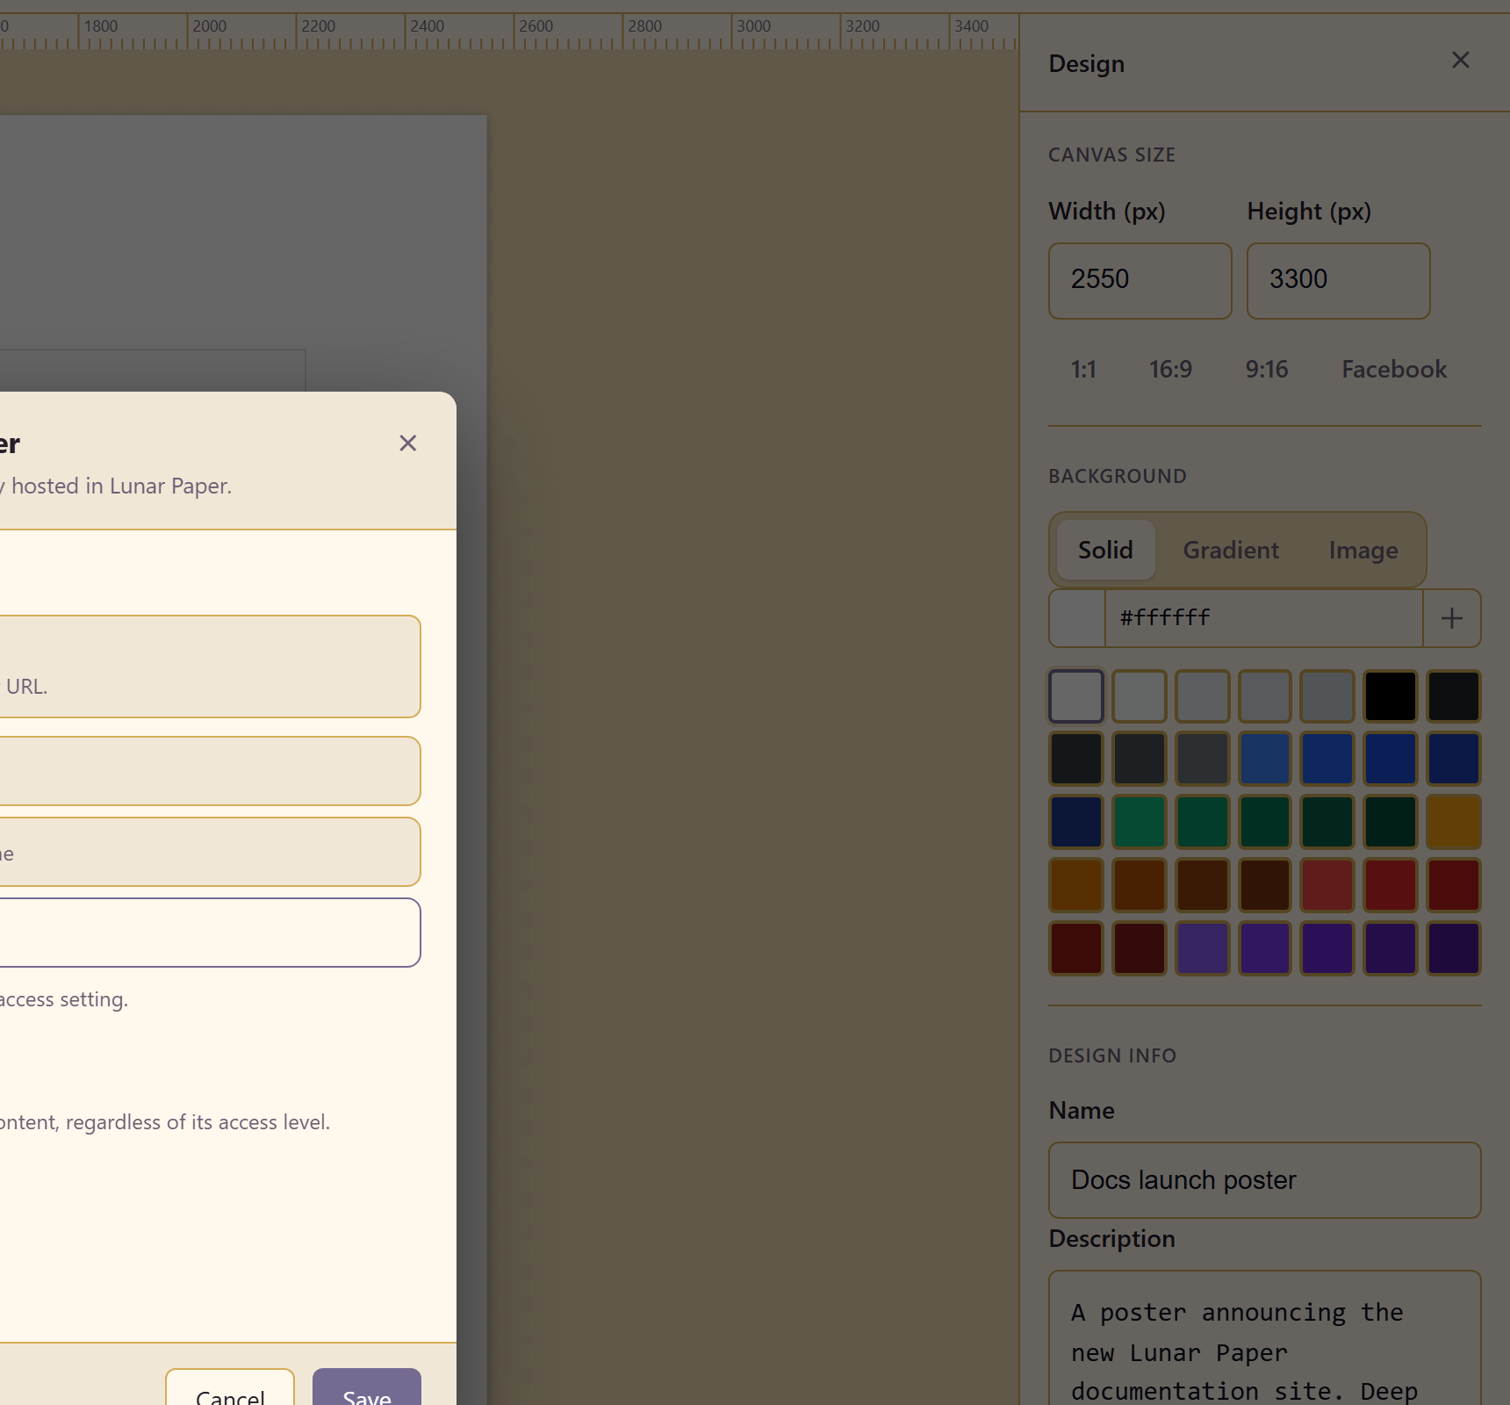Select the white swatch in the first palette row
Viewport: 1510px width, 1405px height.
(x=1076, y=696)
